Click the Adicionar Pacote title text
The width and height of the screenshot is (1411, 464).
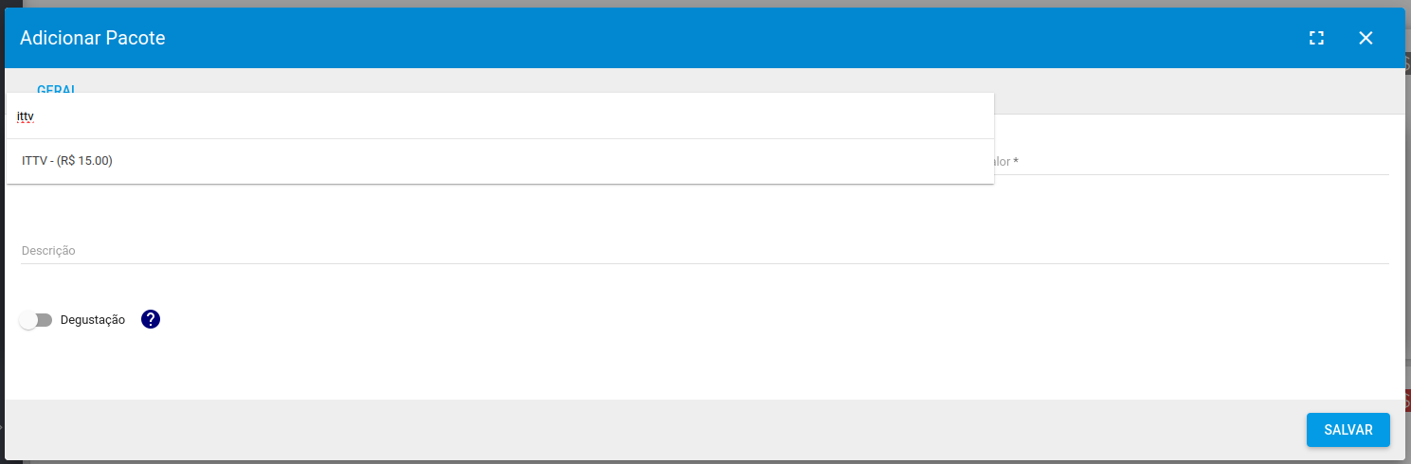pos(93,38)
